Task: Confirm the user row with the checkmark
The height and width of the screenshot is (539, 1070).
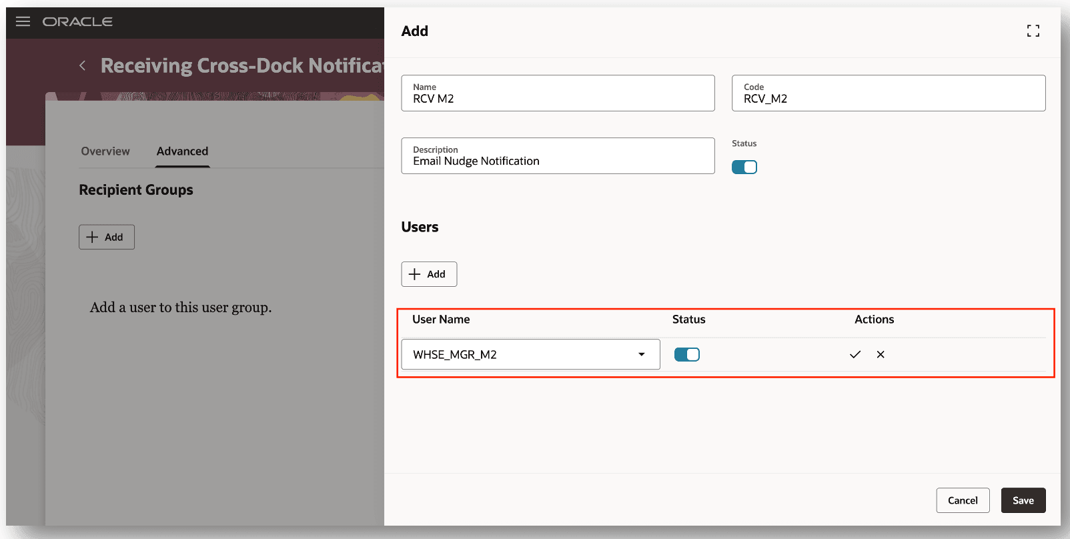Action: (x=855, y=354)
